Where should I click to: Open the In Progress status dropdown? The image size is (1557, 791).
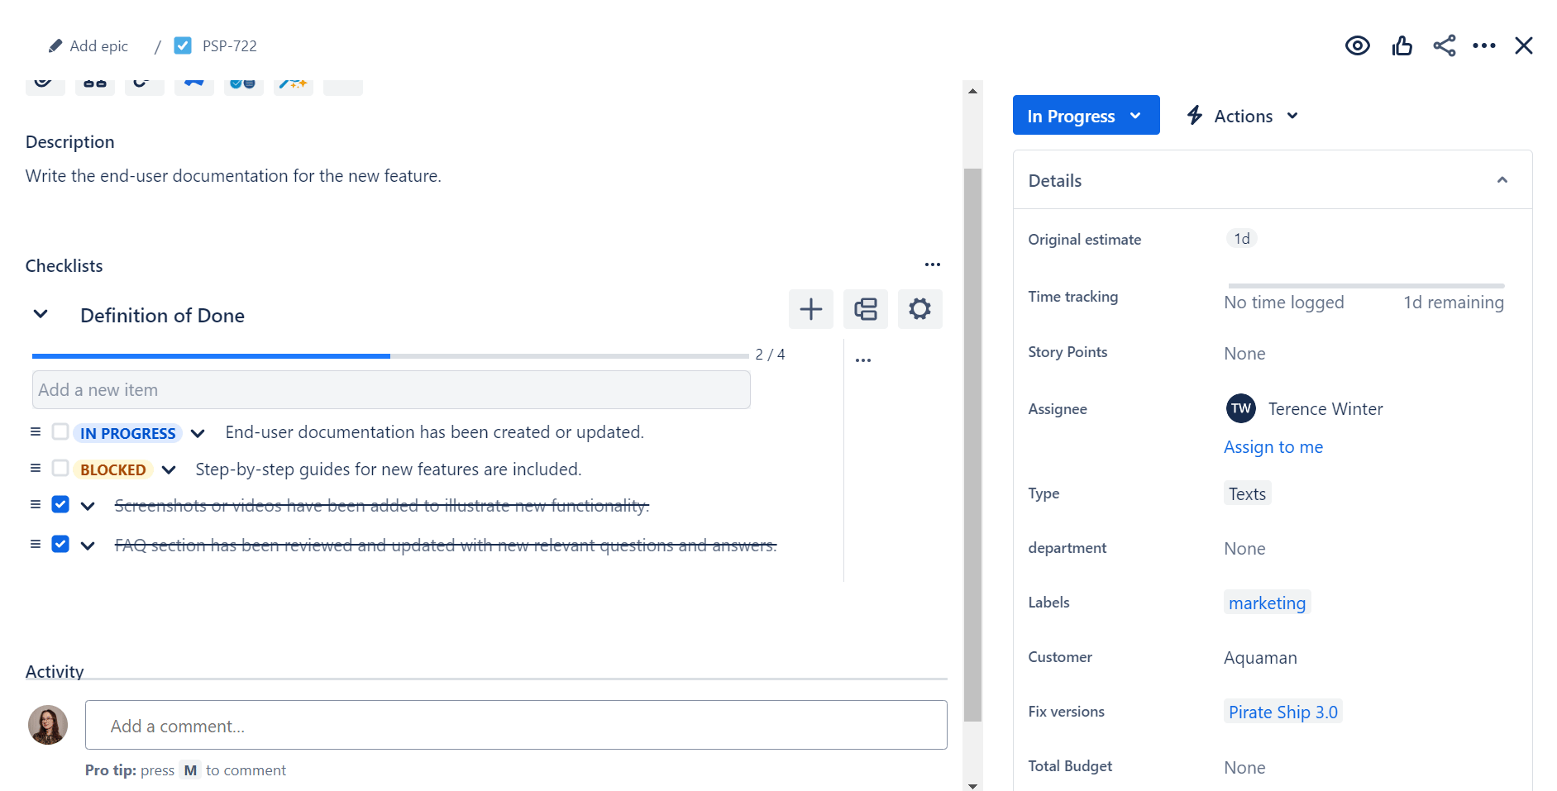click(x=1086, y=115)
